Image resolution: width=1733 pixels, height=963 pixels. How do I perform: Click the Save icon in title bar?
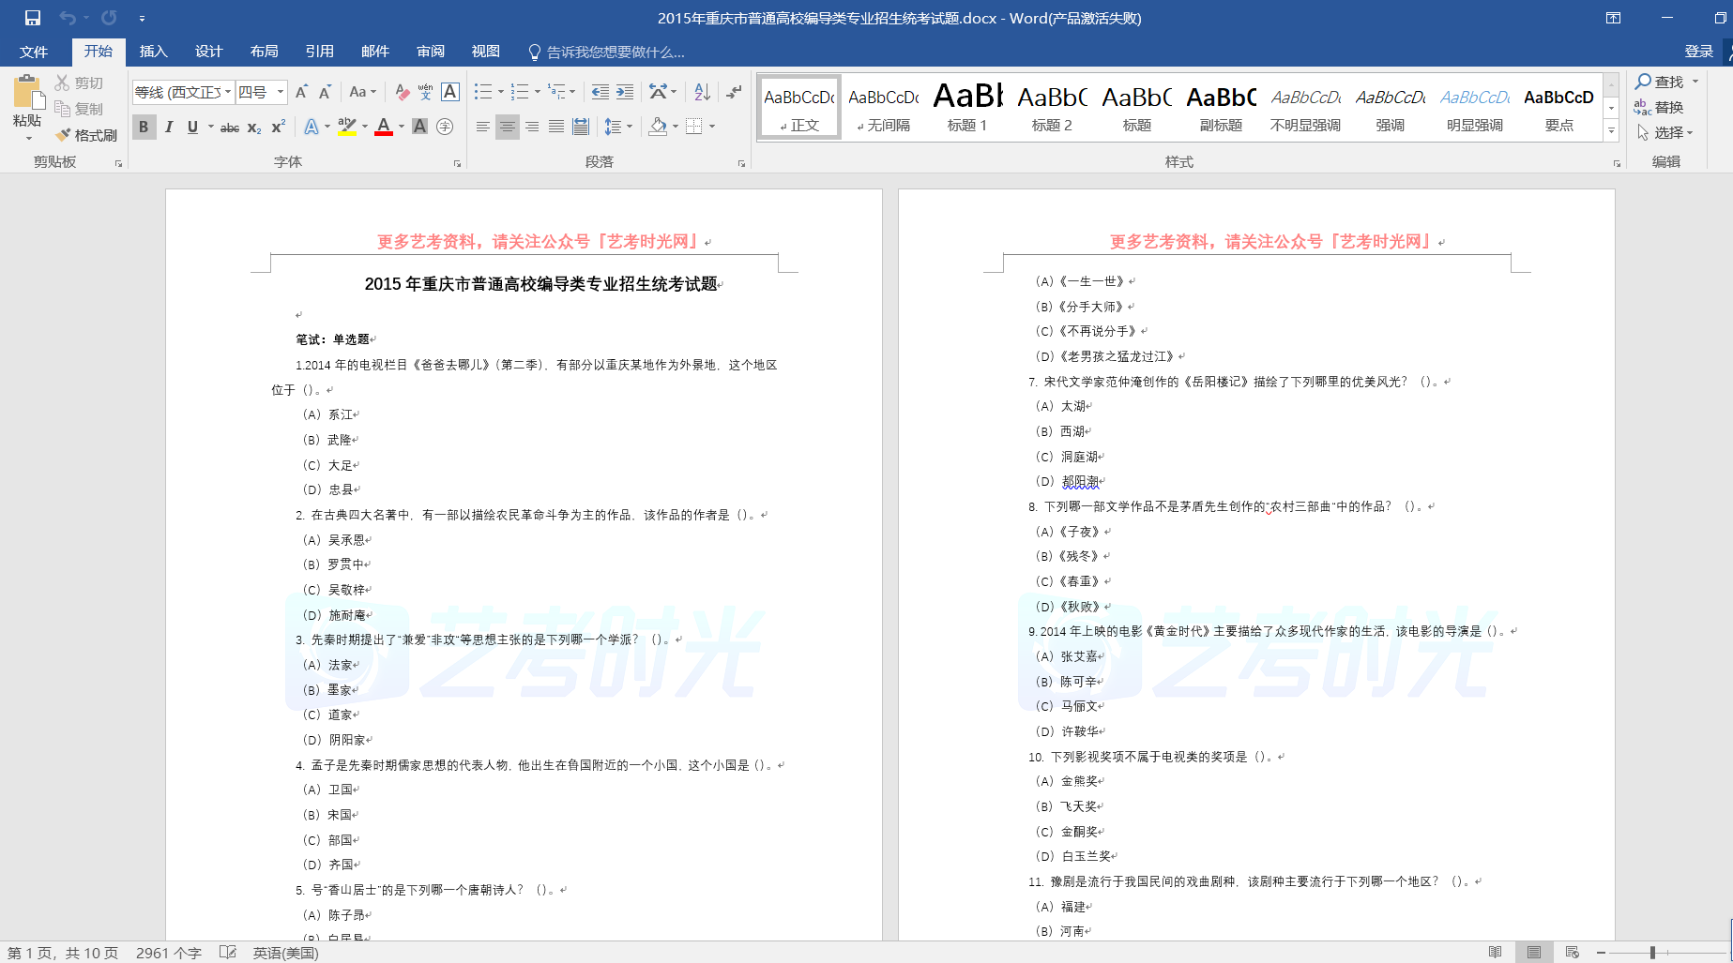click(33, 18)
